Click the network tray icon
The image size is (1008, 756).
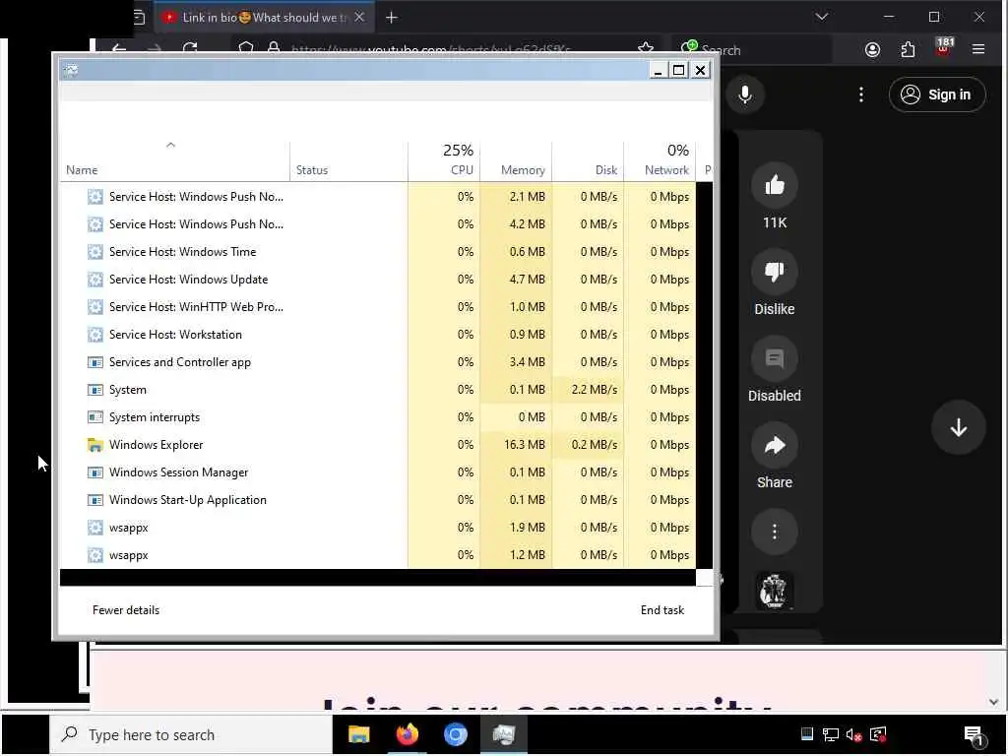tap(830, 734)
